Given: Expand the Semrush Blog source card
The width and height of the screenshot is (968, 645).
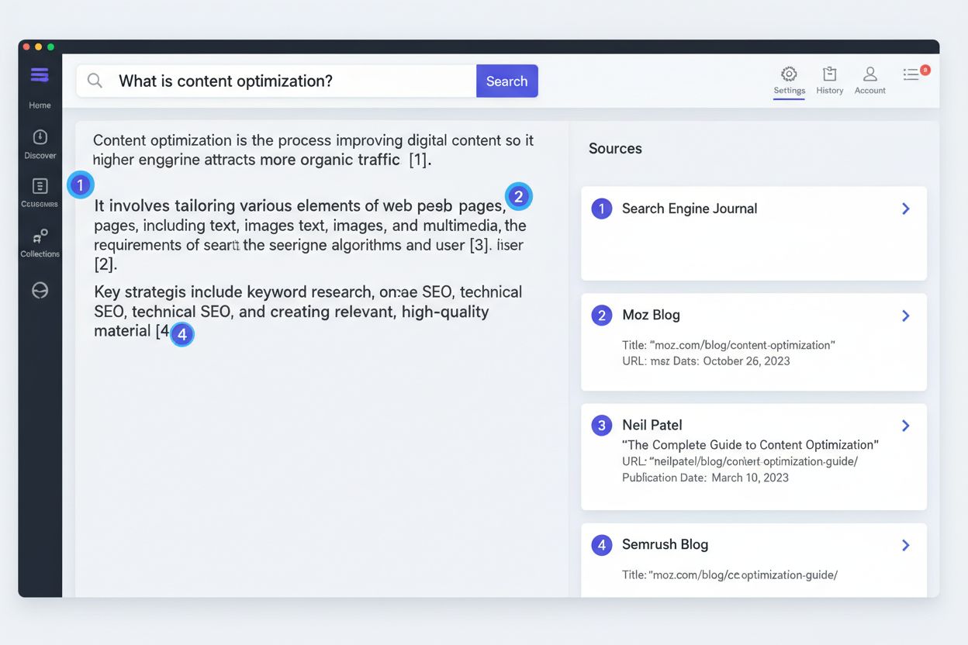Looking at the screenshot, I should coord(905,545).
